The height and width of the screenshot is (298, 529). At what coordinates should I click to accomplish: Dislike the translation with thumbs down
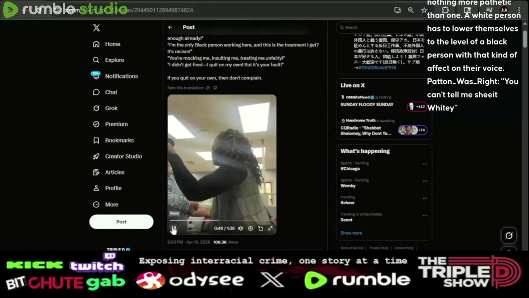[215, 88]
